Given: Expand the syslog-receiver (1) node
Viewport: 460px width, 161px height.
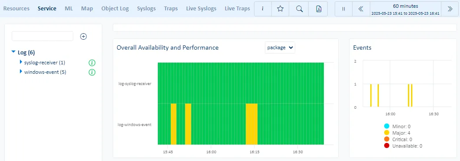Looking at the screenshot, I should 21,62.
